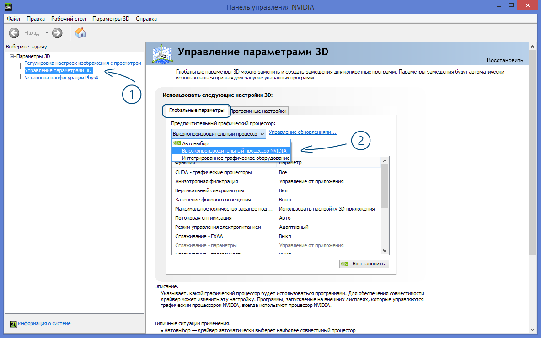
Task: Switch to Глобальные параметры tab
Action: pyautogui.click(x=197, y=110)
